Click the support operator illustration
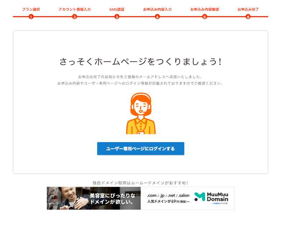The image size is (294, 225). [x=141, y=113]
